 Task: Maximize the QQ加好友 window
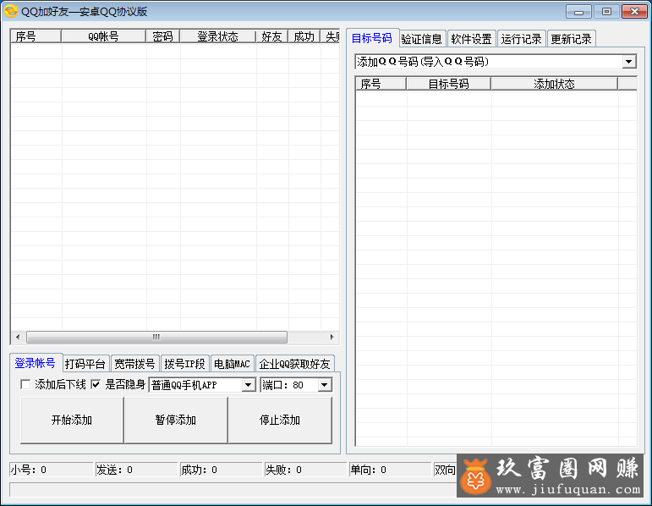click(606, 12)
